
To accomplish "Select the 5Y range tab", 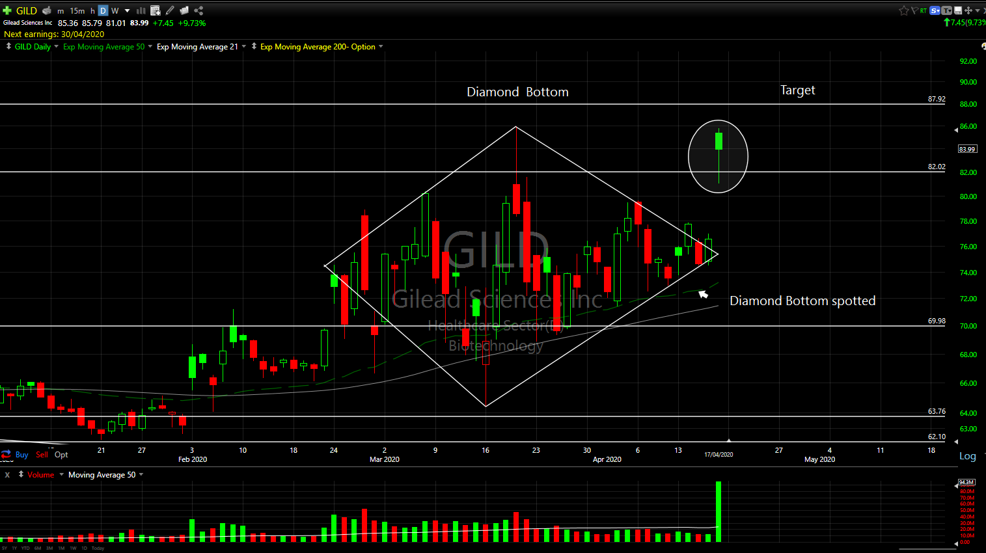I will click(x=6, y=548).
